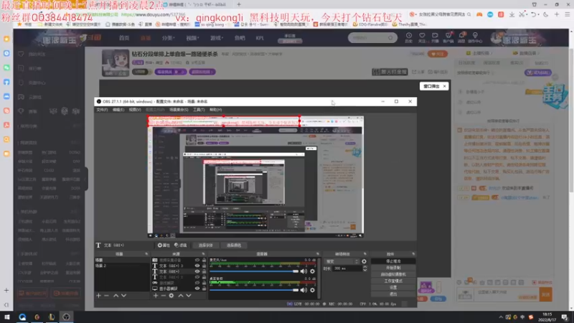Expand Douyu 视频 navigation dropdown
Viewport: 574px width, 323px height.
(x=192, y=38)
